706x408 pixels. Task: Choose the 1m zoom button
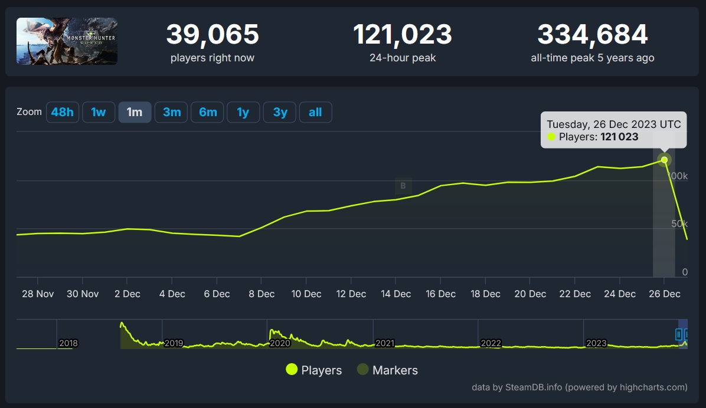tap(135, 112)
